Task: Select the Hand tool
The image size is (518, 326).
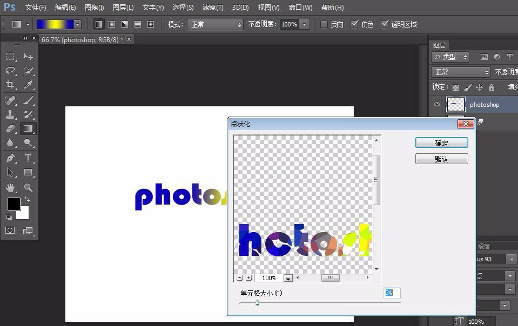Action: (x=10, y=188)
